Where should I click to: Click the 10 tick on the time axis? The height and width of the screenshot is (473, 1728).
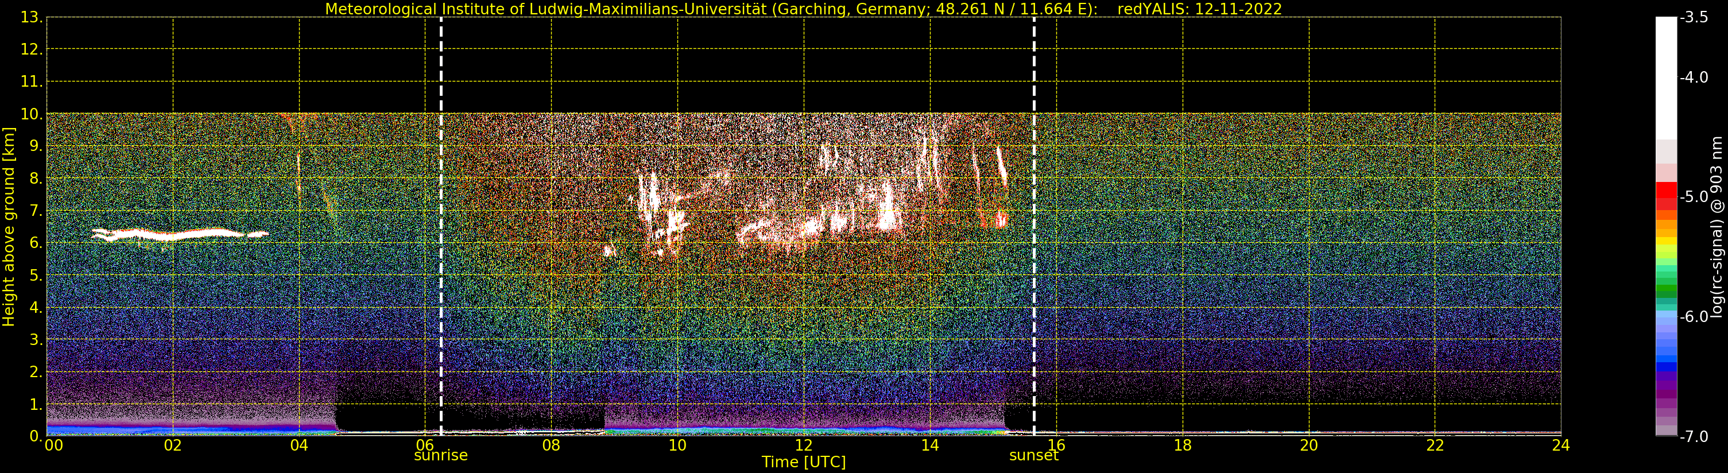pyautogui.click(x=677, y=446)
